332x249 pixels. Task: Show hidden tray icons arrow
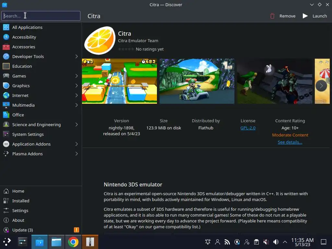(285, 242)
